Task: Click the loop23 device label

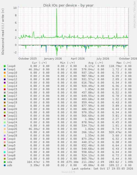Action: (12, 119)
